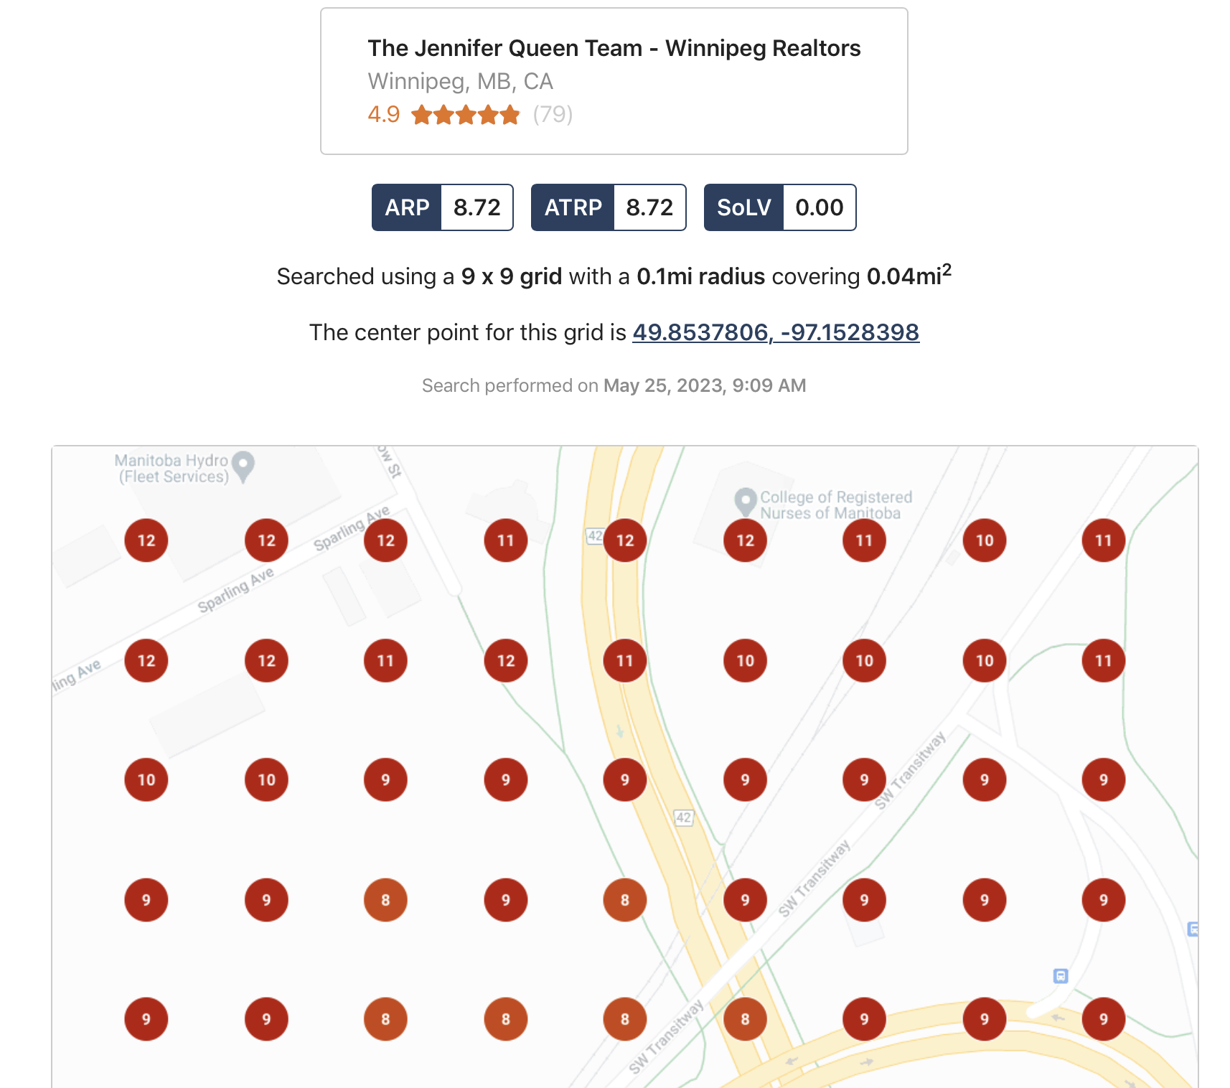Click the 8 marker on the yellow highway in the bottom row
This screenshot has width=1230, height=1088.
pyautogui.click(x=745, y=1019)
